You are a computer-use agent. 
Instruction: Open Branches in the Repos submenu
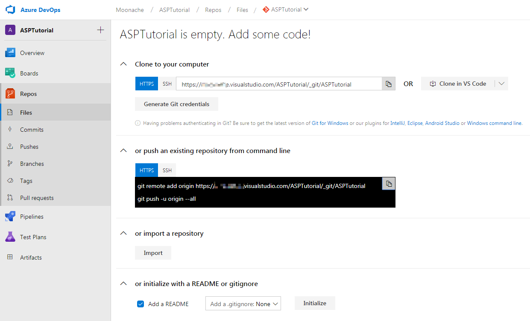click(55, 164)
